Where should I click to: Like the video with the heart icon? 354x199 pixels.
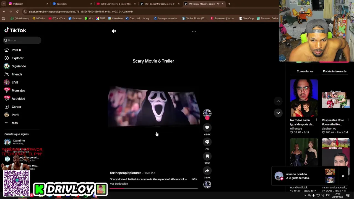pos(207,127)
